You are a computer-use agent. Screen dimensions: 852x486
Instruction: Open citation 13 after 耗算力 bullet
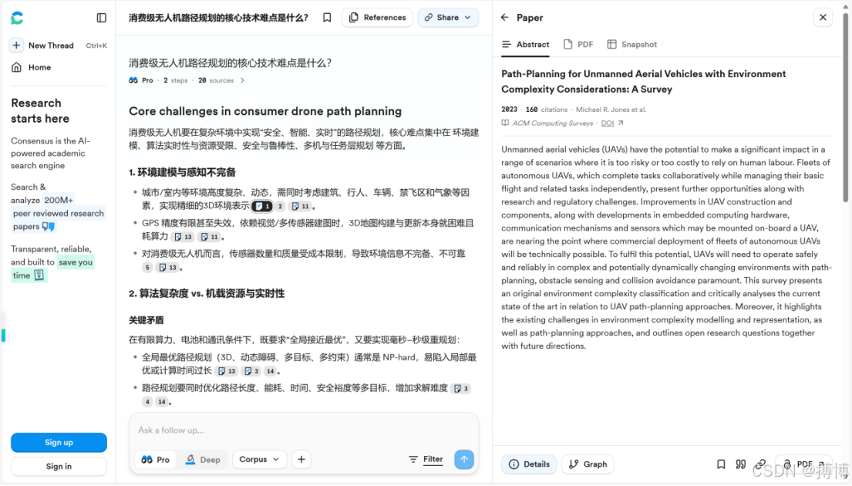pyautogui.click(x=183, y=237)
